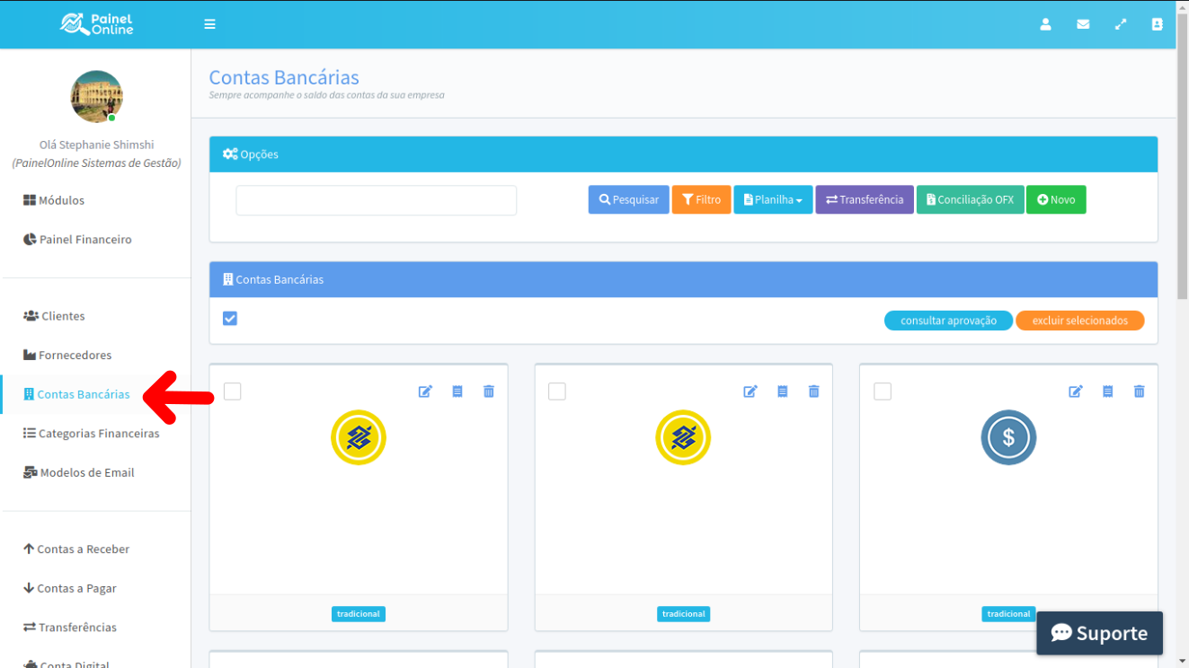1189x668 pixels.
Task: Open statement icon on first Banco do Brasil card
Action: [457, 391]
